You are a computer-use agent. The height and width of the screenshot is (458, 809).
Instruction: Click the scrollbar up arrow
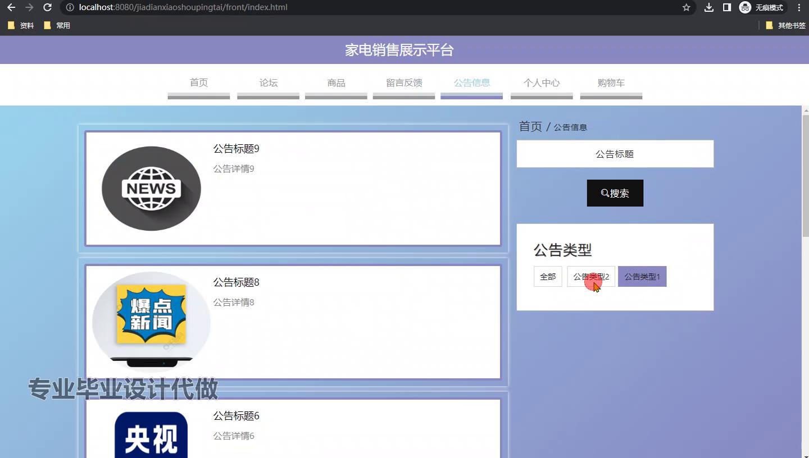pyautogui.click(x=805, y=109)
